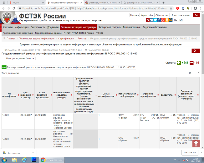204x163 pixels.
Task: Switch site language to RU
Action: tap(176, 20)
